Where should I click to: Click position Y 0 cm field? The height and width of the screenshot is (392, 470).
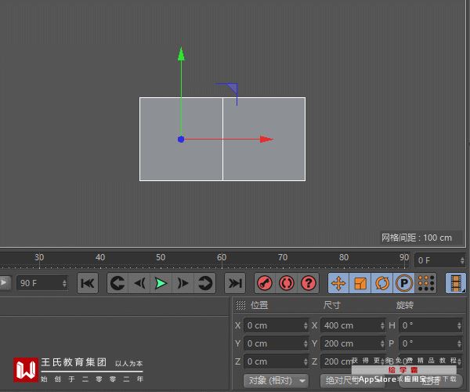[276, 343]
